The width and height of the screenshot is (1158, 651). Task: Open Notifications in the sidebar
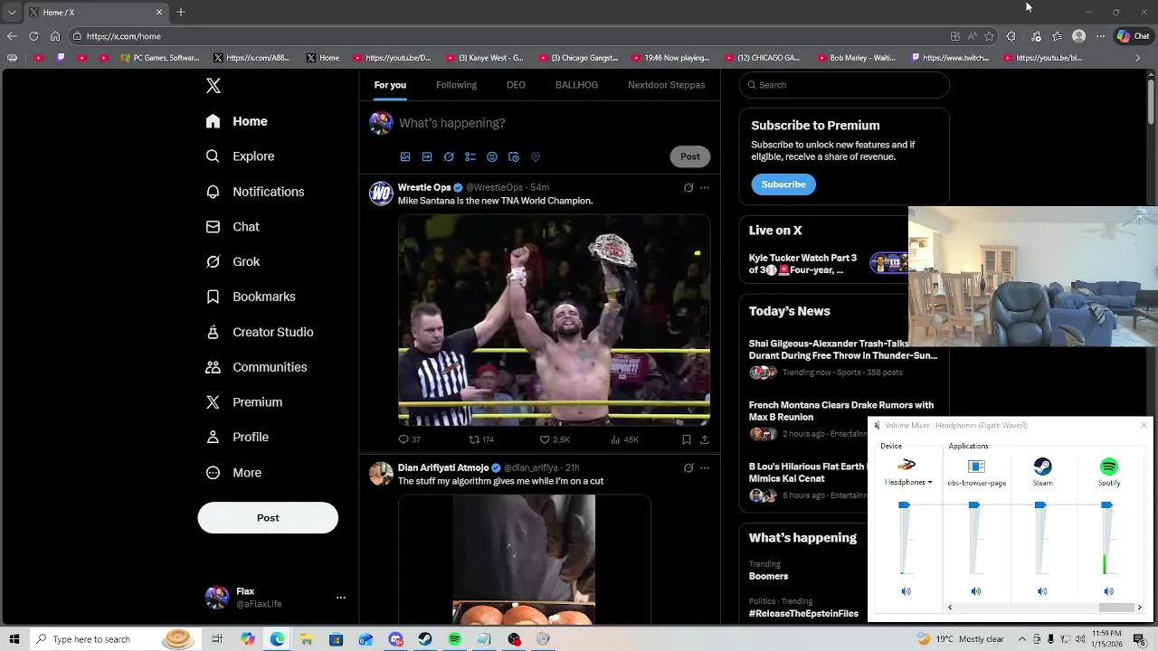[x=255, y=192]
